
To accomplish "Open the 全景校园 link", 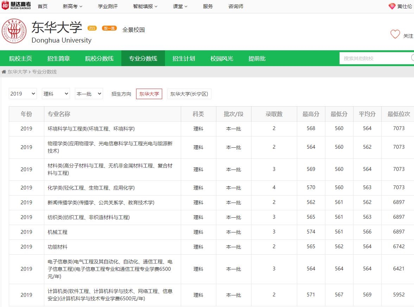I will tap(134, 30).
